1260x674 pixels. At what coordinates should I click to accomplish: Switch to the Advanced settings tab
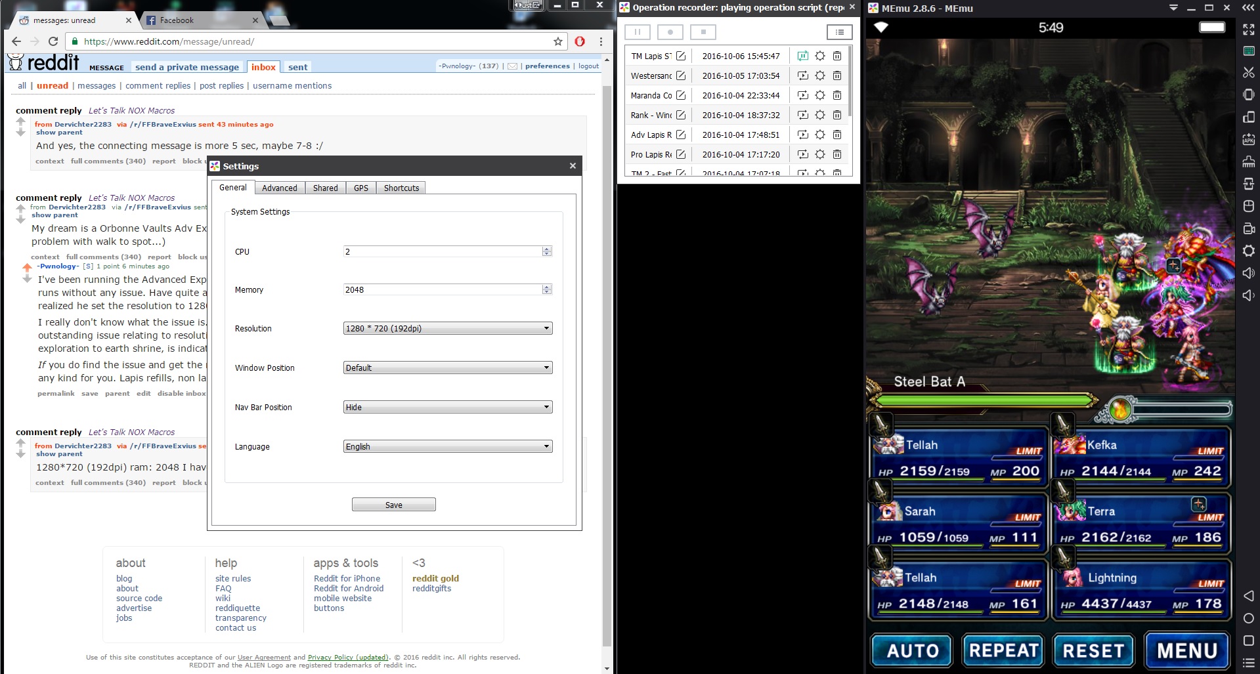pos(280,188)
